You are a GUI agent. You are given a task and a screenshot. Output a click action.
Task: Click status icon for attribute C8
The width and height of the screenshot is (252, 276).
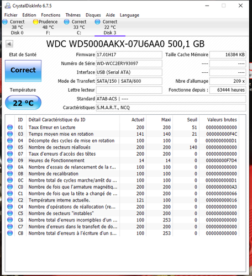10,233
